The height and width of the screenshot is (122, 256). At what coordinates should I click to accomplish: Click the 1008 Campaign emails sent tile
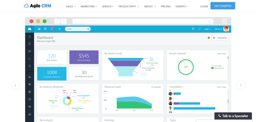coord(52,74)
